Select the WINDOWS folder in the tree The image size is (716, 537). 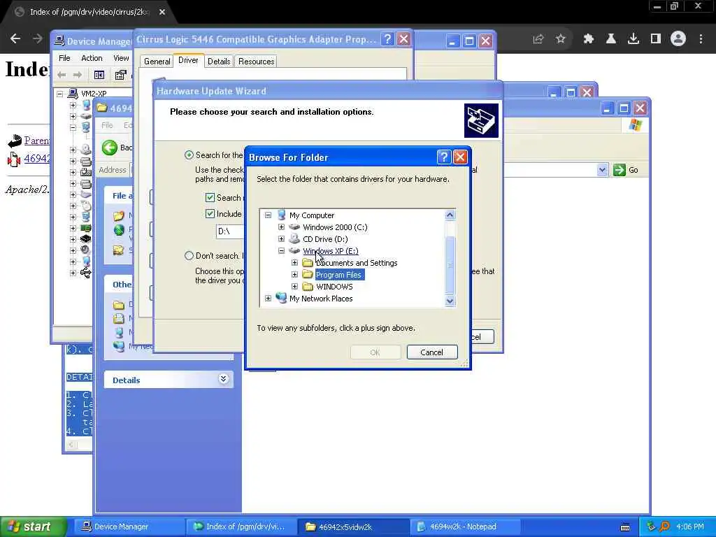tap(334, 287)
